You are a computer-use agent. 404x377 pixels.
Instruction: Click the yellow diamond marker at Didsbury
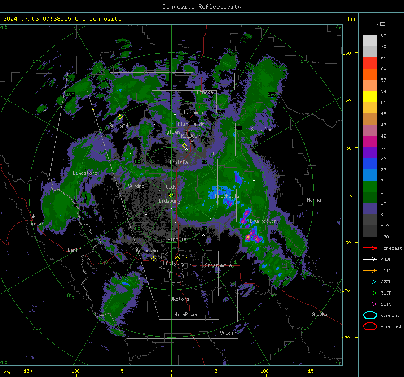click(171, 195)
